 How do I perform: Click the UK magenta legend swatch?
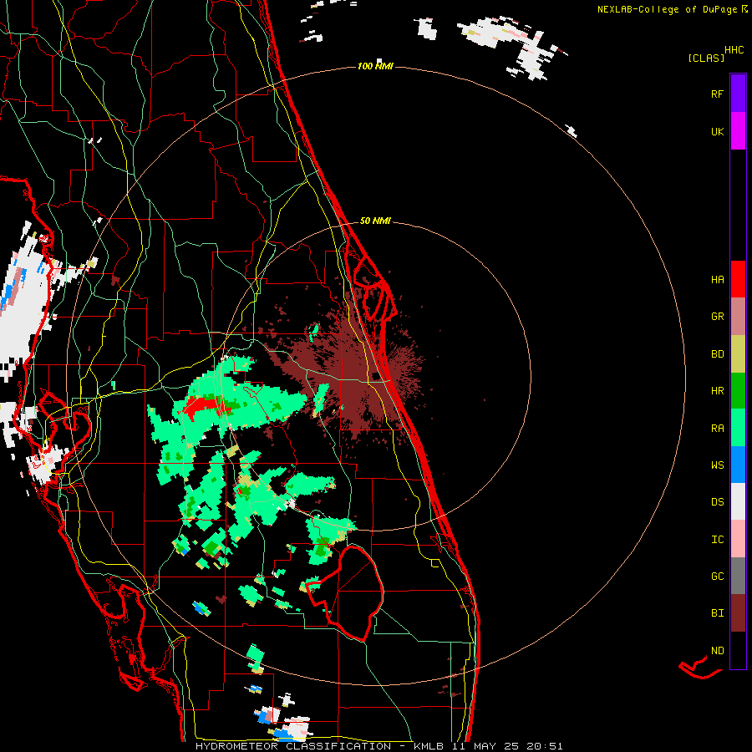(738, 131)
